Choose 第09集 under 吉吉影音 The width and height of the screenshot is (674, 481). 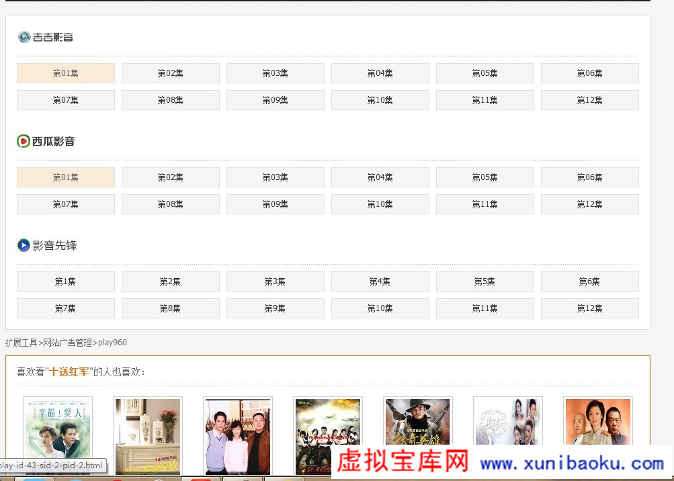[275, 100]
